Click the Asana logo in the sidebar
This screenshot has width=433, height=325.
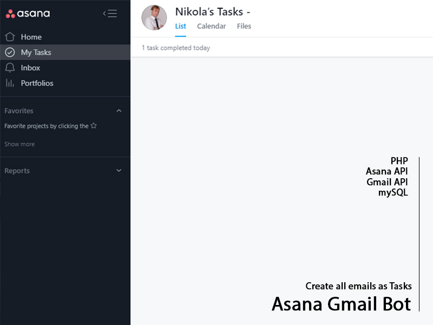28,14
